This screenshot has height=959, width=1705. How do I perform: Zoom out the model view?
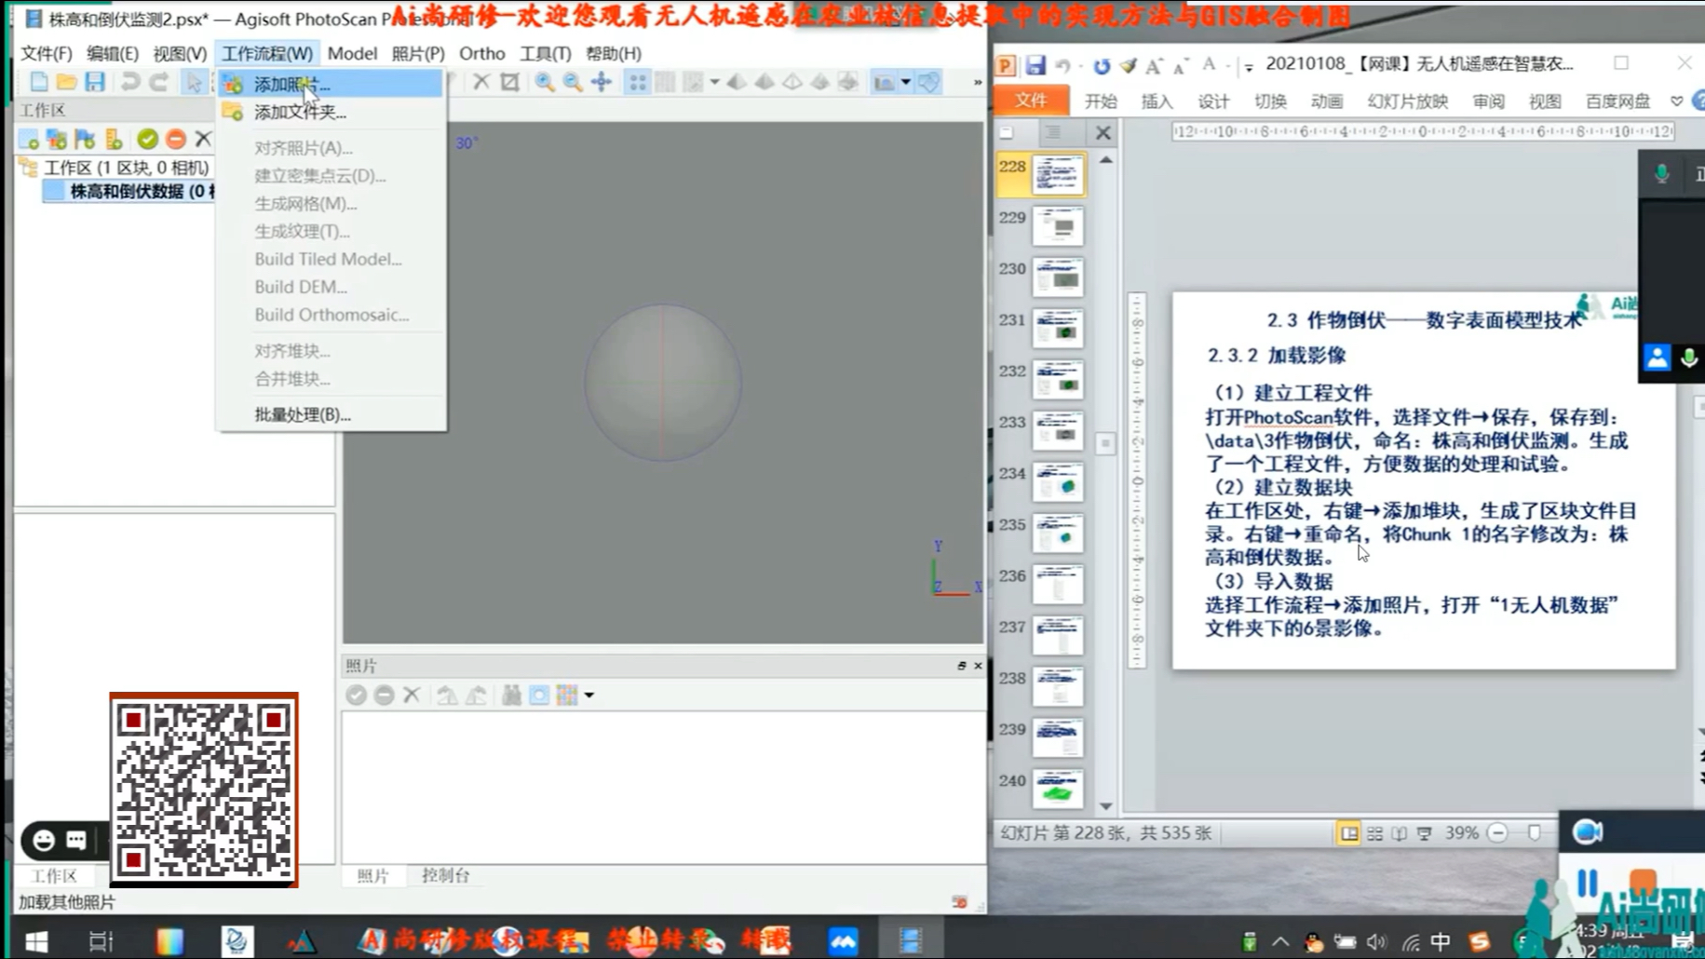(x=573, y=83)
